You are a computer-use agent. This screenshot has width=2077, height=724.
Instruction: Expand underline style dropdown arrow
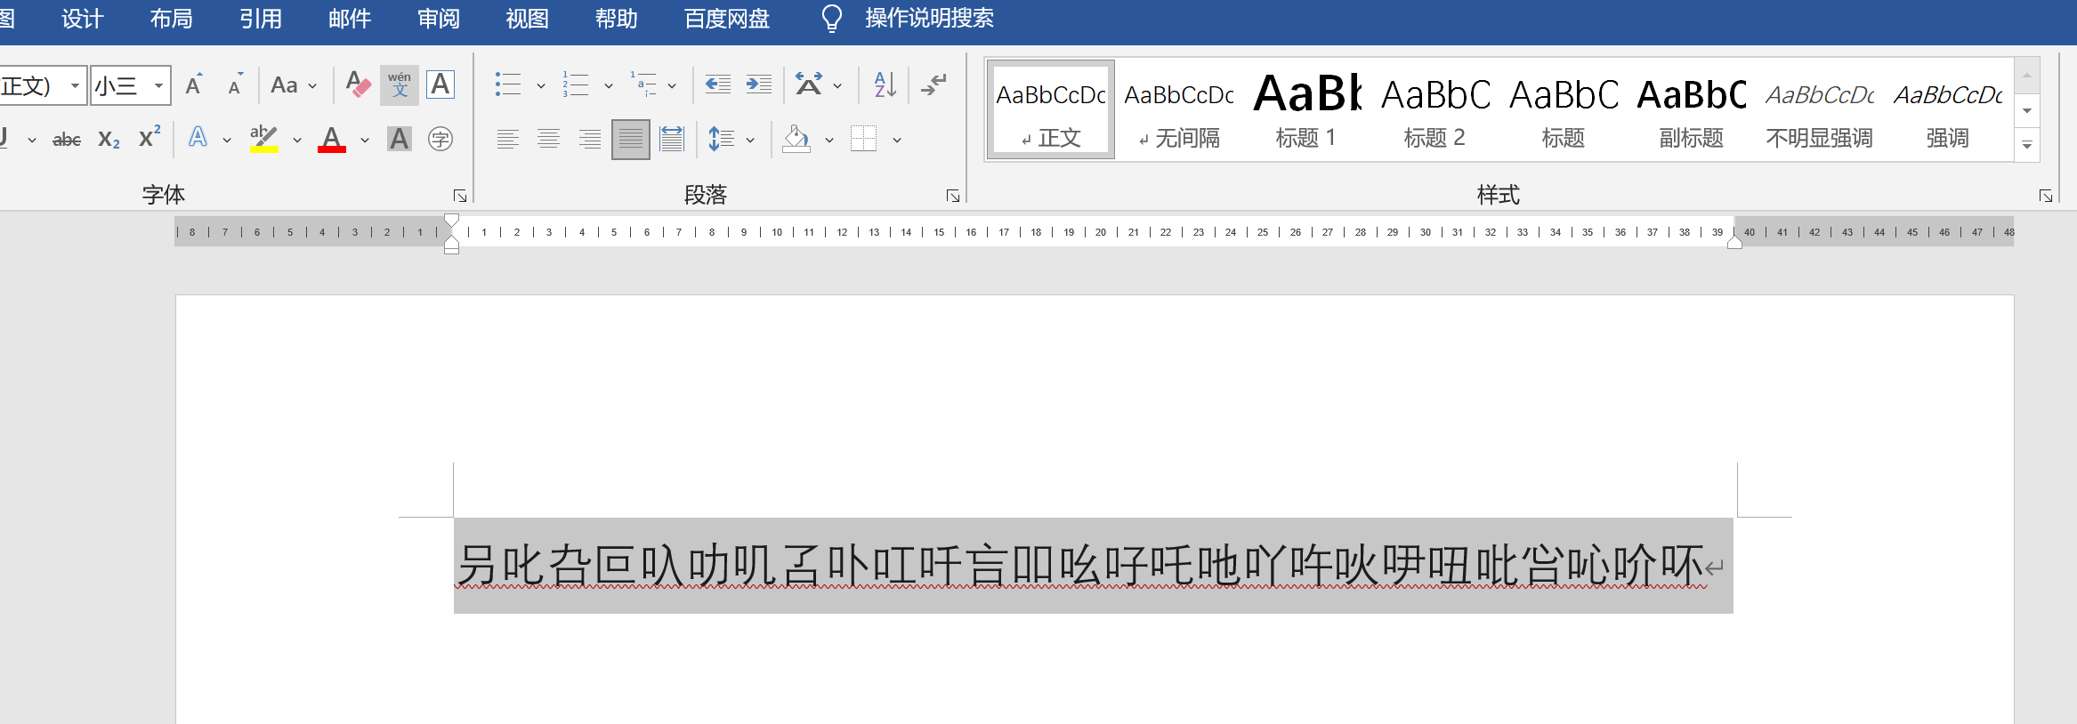[x=32, y=140]
